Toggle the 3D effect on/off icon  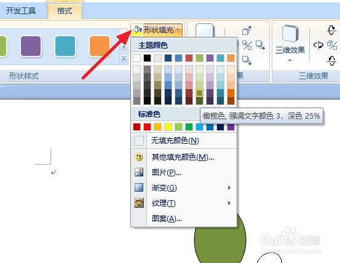332,45
